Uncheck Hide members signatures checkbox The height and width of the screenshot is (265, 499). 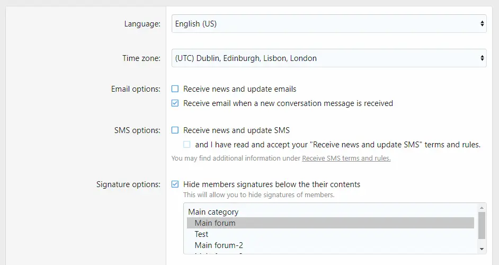(175, 184)
